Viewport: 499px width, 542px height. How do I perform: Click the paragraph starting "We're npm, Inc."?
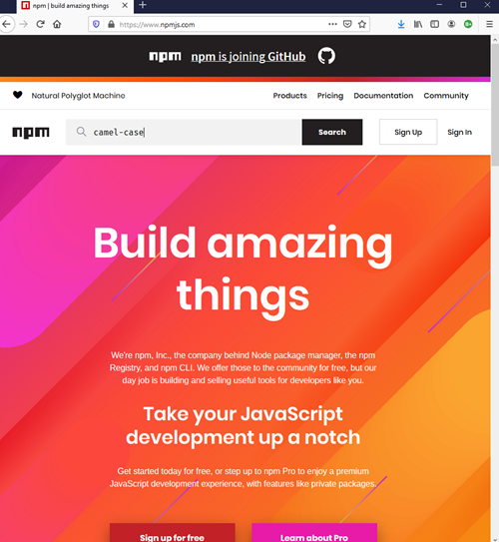click(x=243, y=367)
